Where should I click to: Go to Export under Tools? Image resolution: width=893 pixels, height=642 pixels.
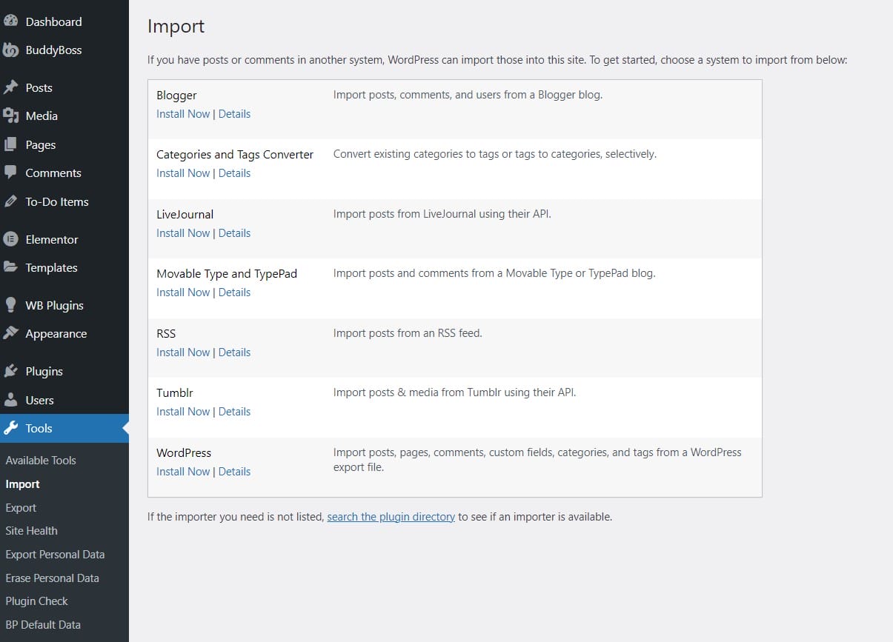pyautogui.click(x=21, y=508)
